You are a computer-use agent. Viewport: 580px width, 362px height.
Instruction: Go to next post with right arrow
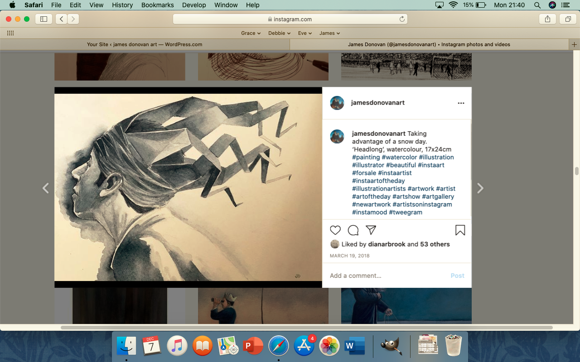[480, 188]
